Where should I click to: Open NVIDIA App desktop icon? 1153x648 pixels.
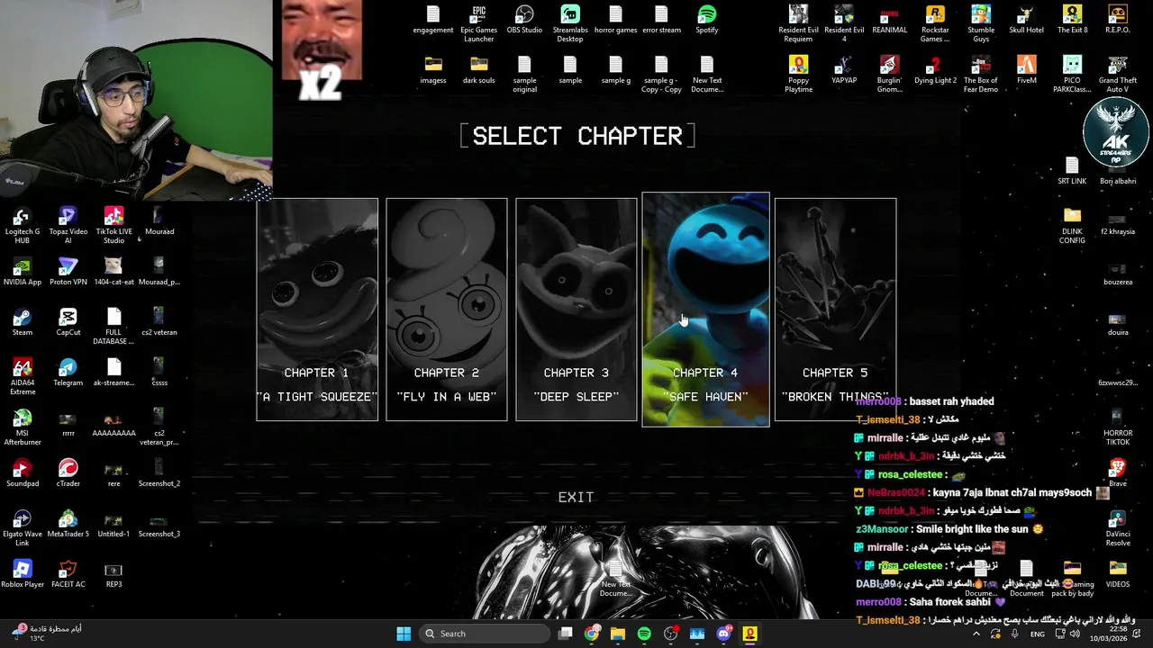(22, 272)
